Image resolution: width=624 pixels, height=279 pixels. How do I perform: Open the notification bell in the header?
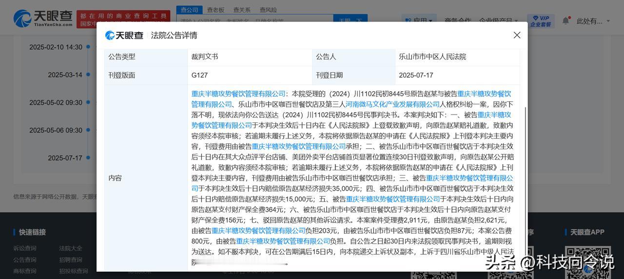(x=565, y=20)
